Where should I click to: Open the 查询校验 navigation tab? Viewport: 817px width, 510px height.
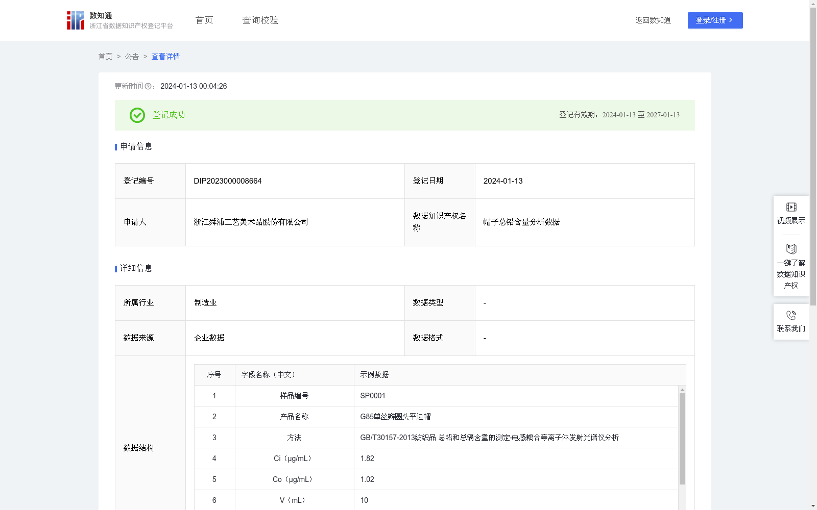(260, 20)
